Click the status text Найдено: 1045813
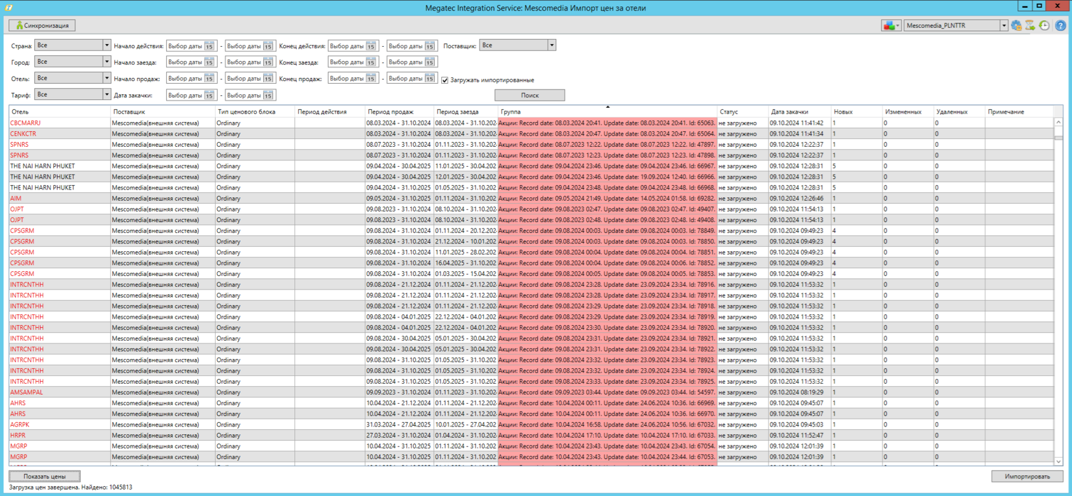 point(107,487)
